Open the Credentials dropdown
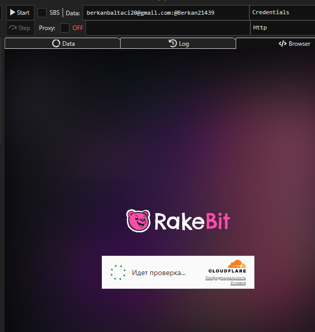315x332 pixels. 282,13
